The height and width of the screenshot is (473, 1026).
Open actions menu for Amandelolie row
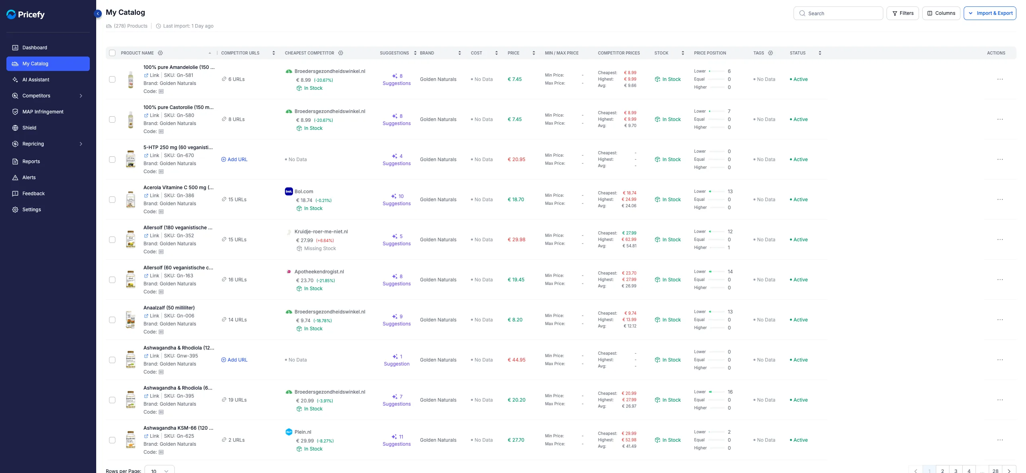(1000, 79)
